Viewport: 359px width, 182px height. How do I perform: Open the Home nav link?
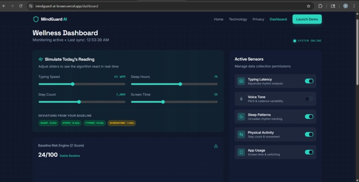click(x=218, y=19)
